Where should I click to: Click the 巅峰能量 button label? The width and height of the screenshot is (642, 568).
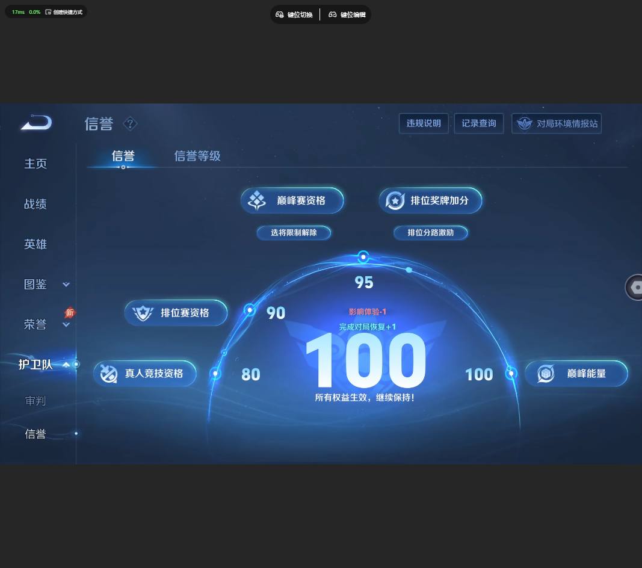point(586,374)
